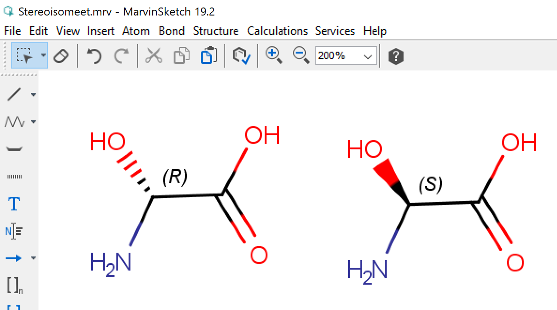Choose the carbon chain tool
The width and height of the screenshot is (557, 310).
14,122
